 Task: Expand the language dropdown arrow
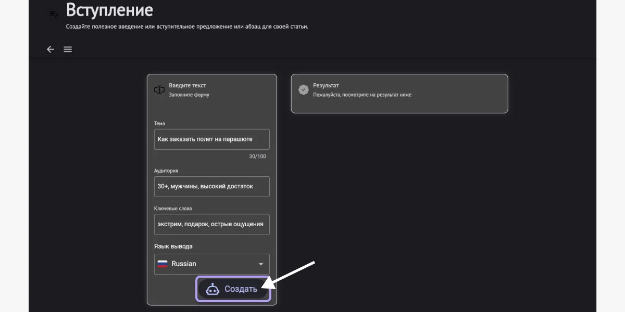[261, 264]
